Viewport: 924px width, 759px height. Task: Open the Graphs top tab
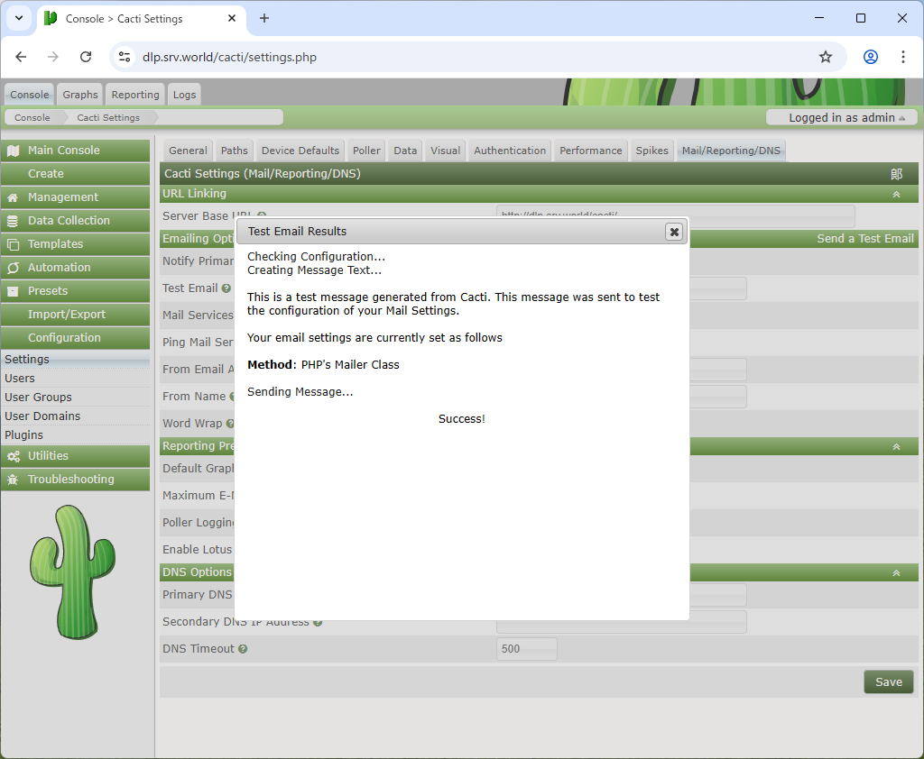pos(80,95)
